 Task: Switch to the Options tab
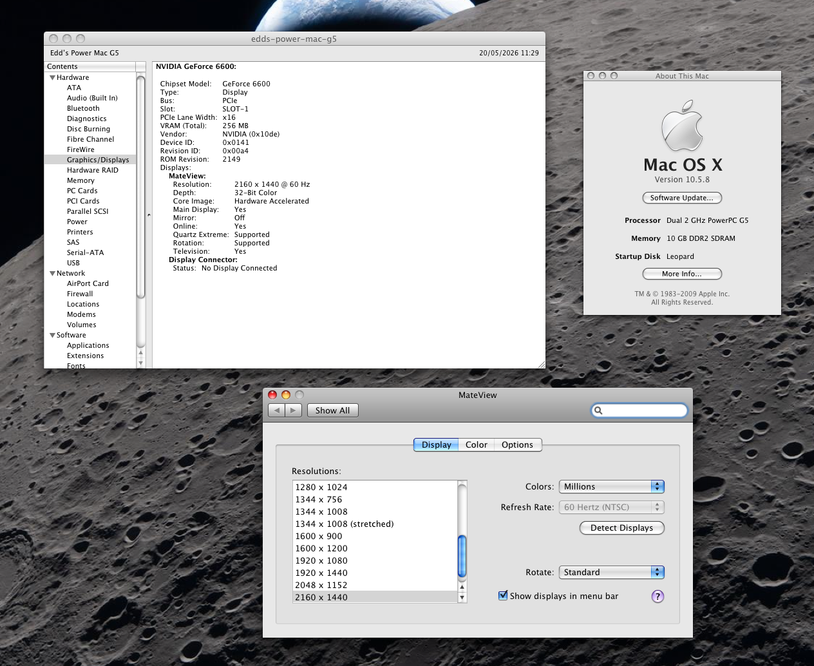(518, 445)
